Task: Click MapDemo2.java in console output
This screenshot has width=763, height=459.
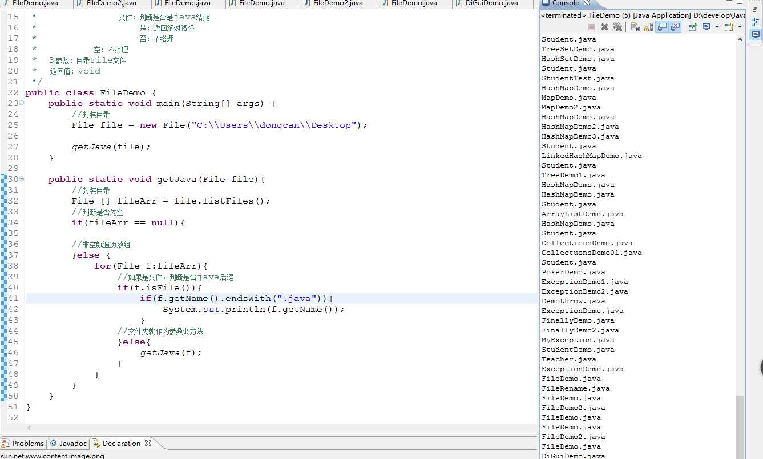Action: click(571, 107)
